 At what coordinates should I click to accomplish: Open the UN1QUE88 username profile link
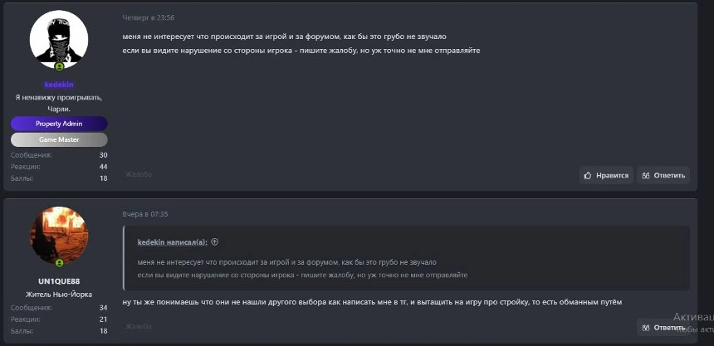click(x=59, y=281)
